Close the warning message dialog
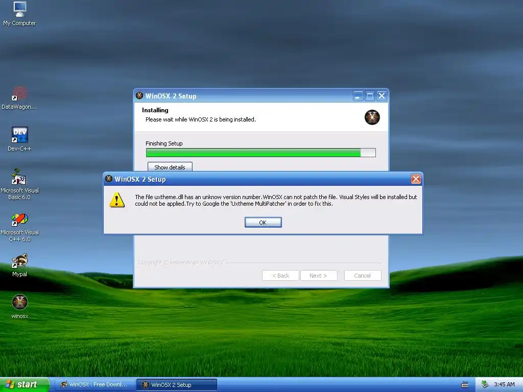Image resolution: width=523 pixels, height=392 pixels. pyautogui.click(x=416, y=179)
